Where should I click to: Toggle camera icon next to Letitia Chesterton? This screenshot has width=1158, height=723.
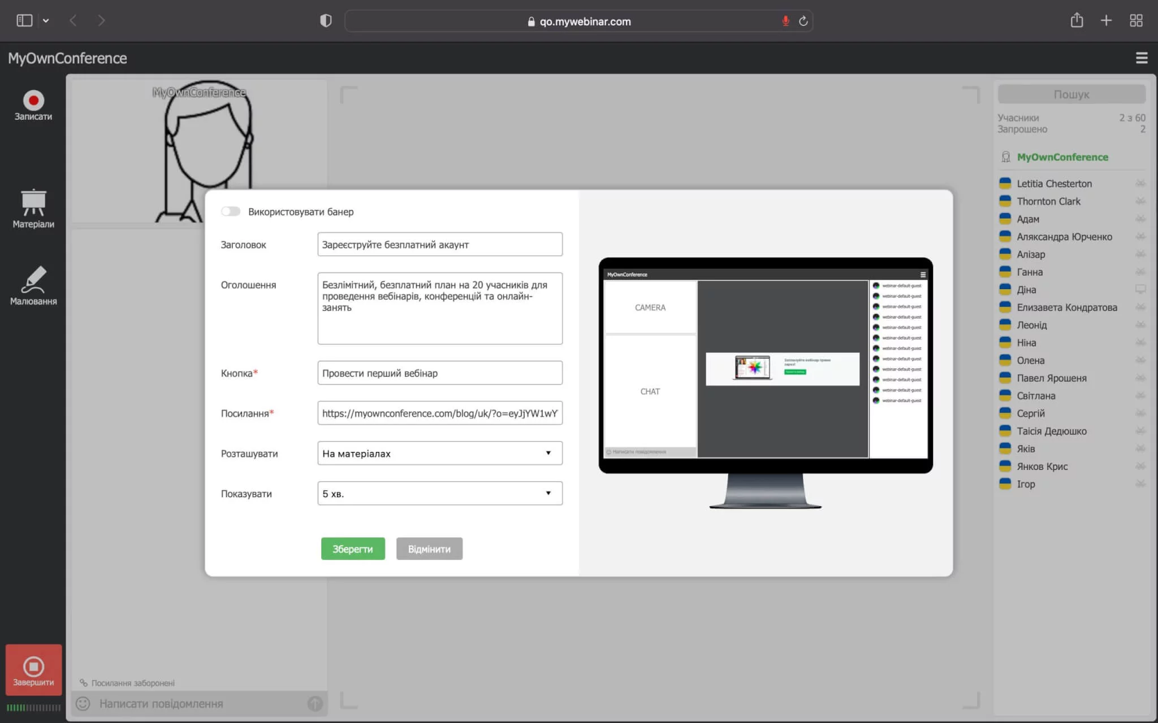[1140, 184]
